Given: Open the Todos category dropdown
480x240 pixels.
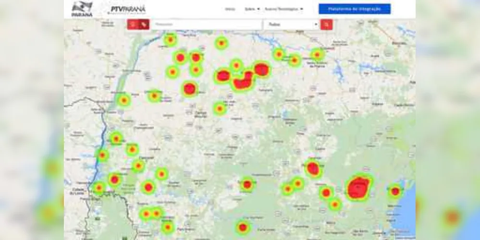Looking at the screenshot, I should (292, 24).
